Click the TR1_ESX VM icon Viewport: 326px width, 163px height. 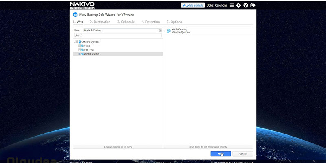coord(82,50)
